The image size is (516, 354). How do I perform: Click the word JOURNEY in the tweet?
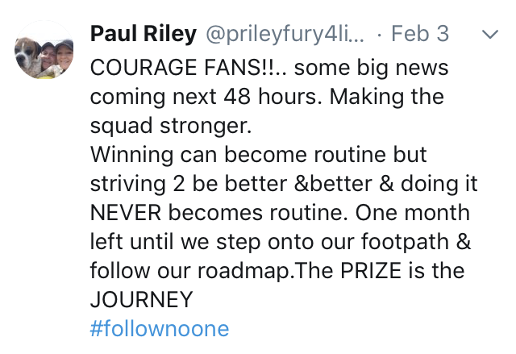142,300
